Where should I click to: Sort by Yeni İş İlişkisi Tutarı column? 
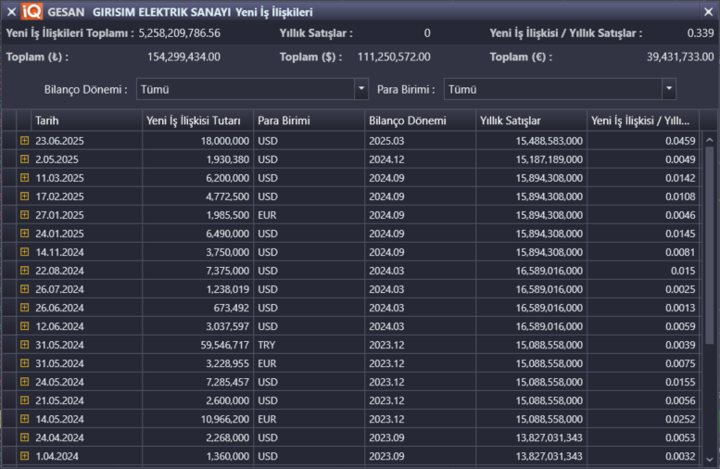coord(197,120)
